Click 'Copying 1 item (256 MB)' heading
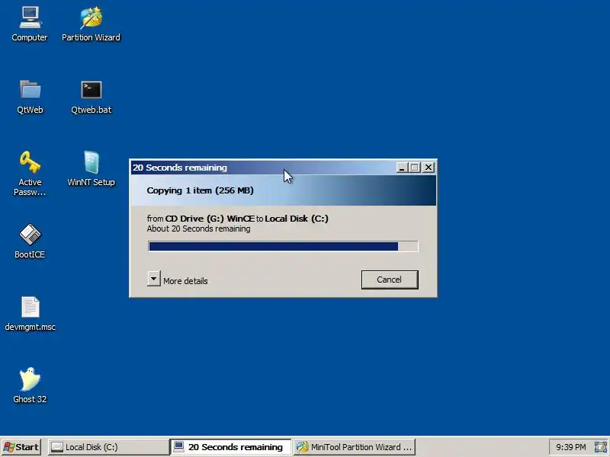610x457 pixels. tap(200, 190)
